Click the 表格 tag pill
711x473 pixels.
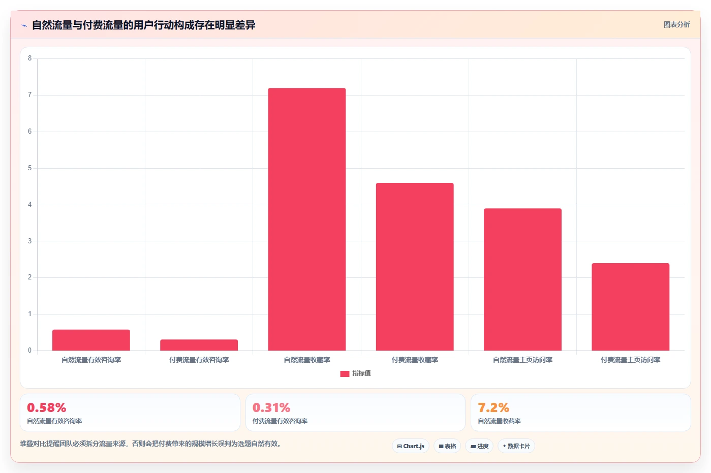pyautogui.click(x=447, y=446)
